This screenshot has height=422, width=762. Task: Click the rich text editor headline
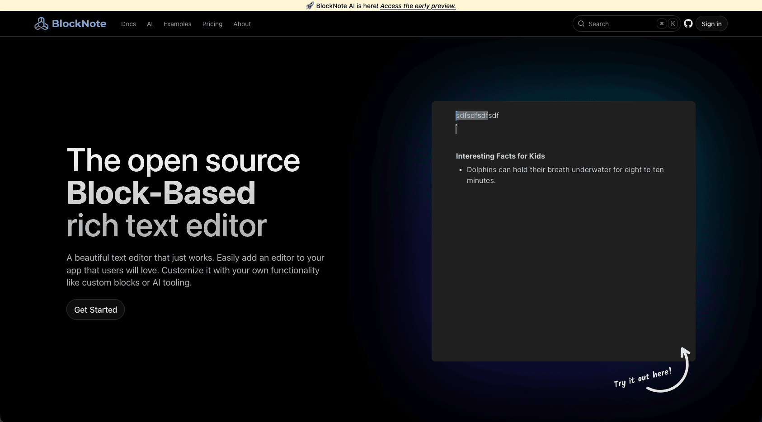point(166,225)
